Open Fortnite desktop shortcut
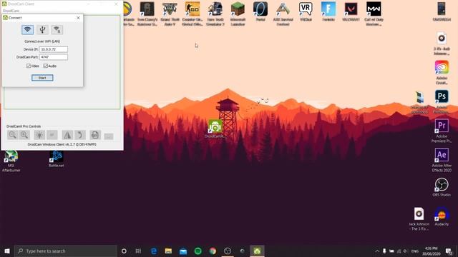 [328, 11]
